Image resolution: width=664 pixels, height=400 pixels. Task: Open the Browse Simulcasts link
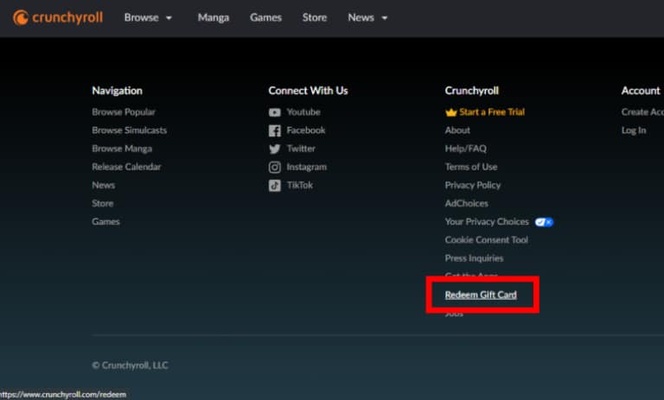point(129,130)
